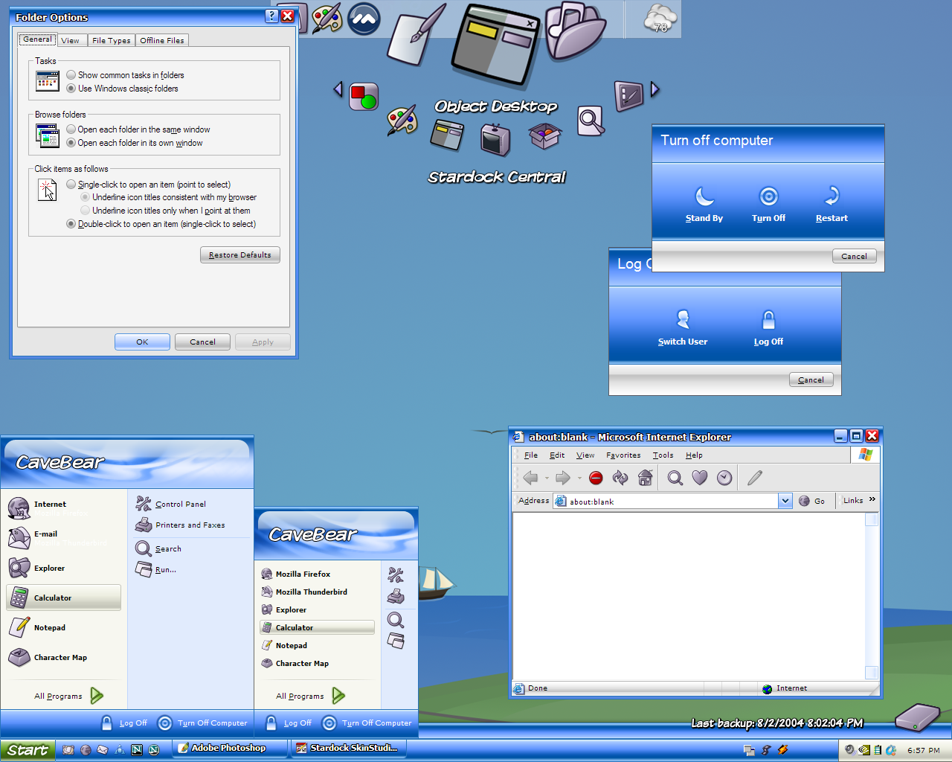Open Favorites heart icon in IE toolbar
Screen dimensions: 952x762
click(700, 478)
